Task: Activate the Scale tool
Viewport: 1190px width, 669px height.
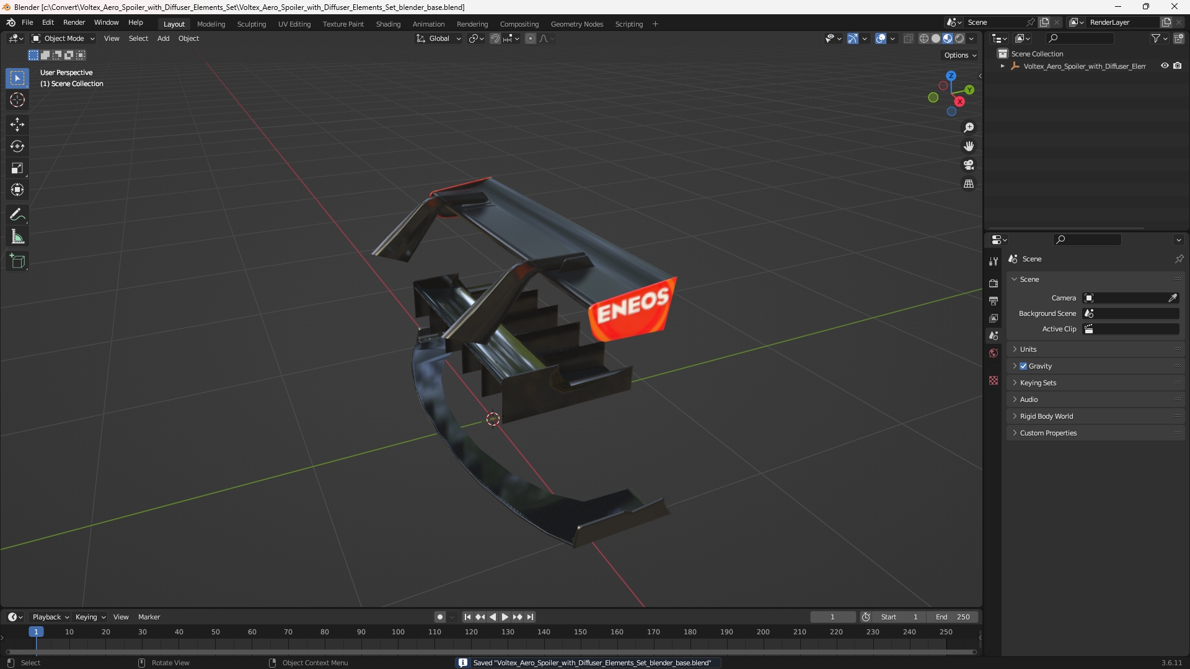Action: point(17,168)
